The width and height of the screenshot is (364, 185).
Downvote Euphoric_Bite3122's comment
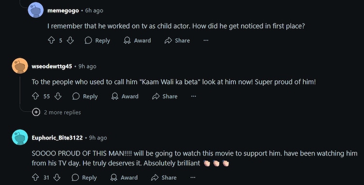point(57,178)
